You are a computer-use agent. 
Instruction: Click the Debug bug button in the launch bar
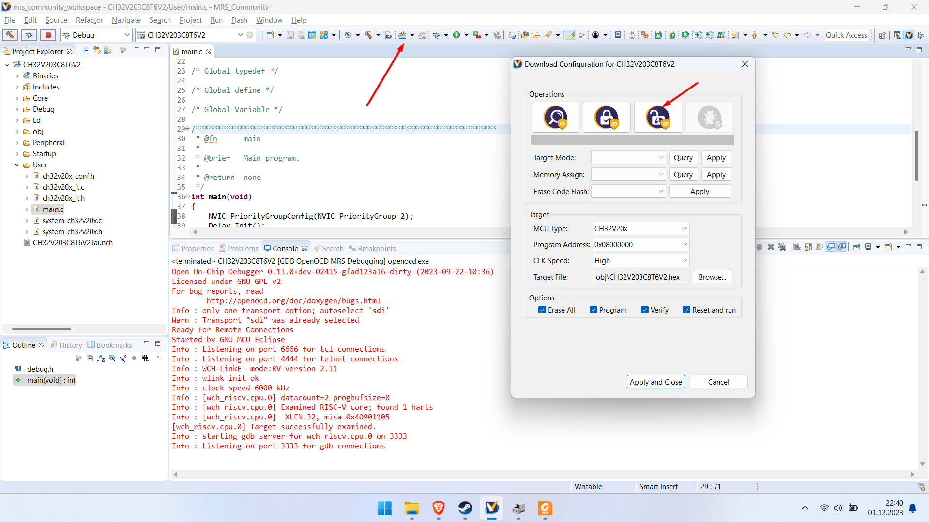(x=29, y=35)
